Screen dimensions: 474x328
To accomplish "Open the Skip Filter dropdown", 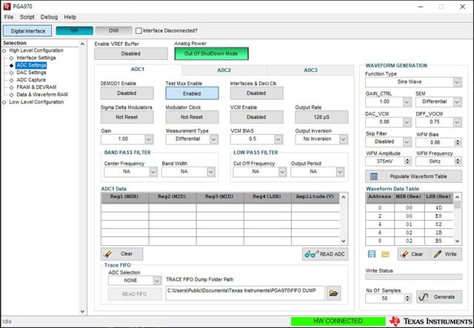I will 407,141.
